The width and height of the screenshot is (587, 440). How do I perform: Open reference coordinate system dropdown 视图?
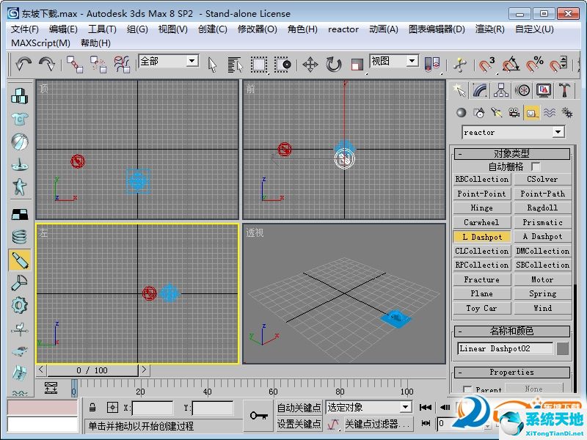[394, 61]
